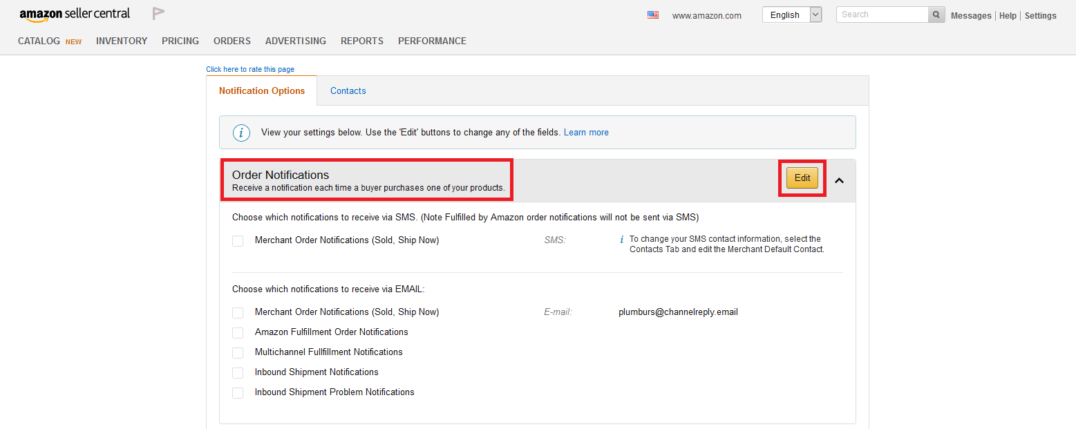
Task: Open the PRICING menu
Action: coord(180,41)
